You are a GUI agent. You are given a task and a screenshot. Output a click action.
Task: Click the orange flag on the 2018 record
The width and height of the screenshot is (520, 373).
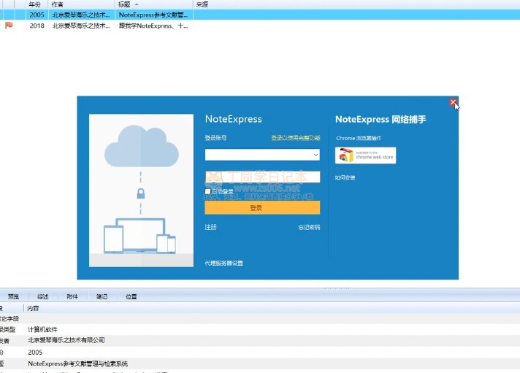pos(9,26)
